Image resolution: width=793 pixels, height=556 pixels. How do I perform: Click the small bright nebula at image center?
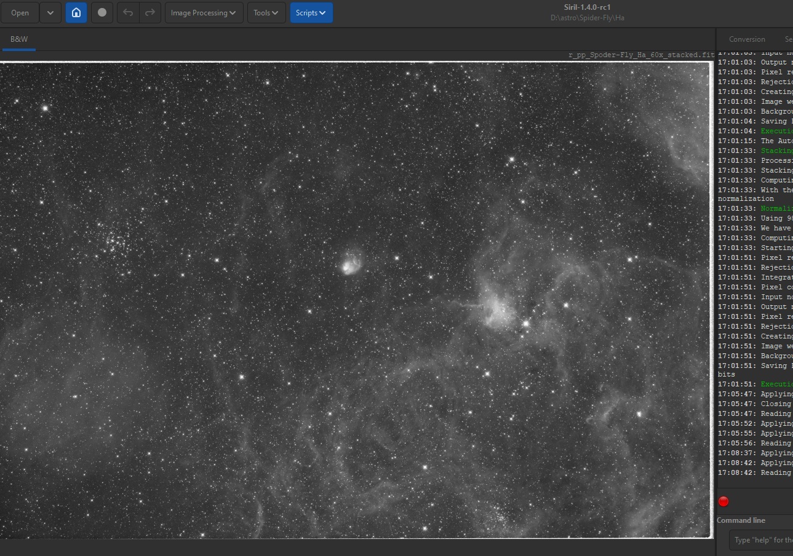click(350, 264)
